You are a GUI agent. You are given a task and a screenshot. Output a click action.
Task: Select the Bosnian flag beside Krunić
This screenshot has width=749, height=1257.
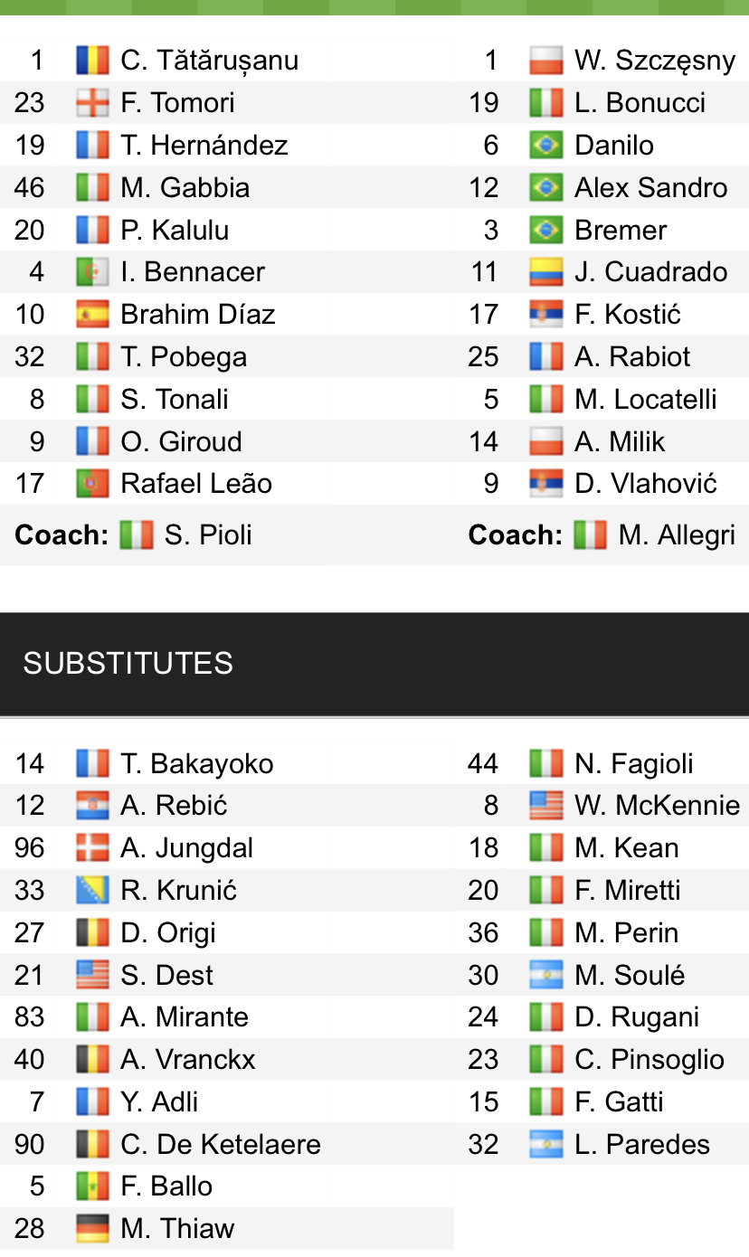(x=92, y=891)
